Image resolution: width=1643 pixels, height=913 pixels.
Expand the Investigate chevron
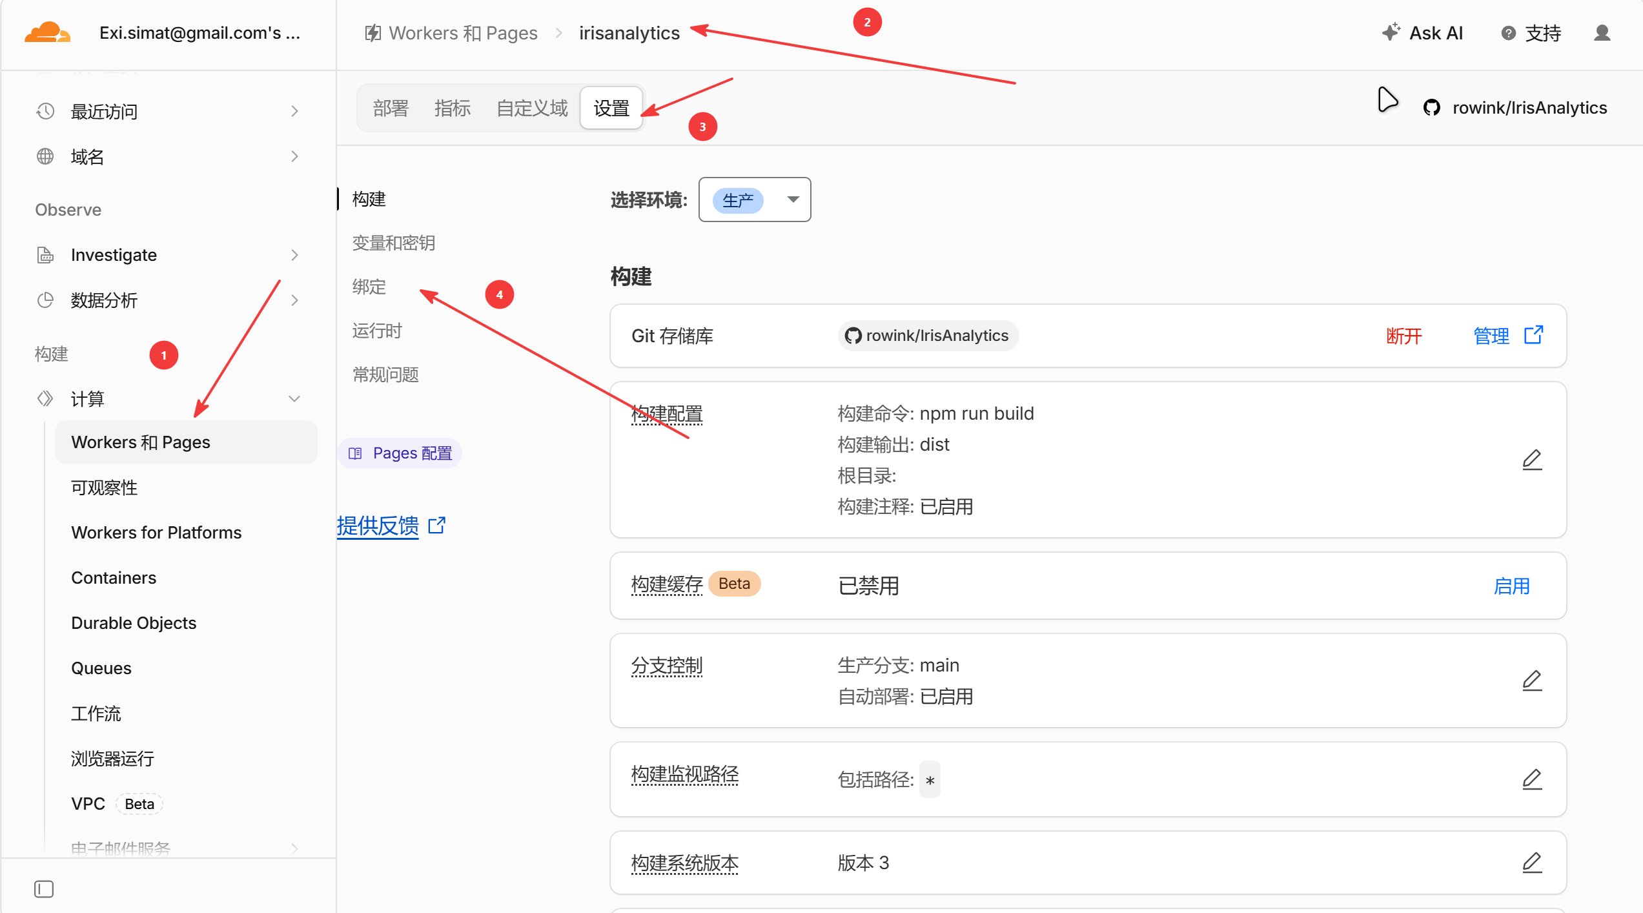294,255
